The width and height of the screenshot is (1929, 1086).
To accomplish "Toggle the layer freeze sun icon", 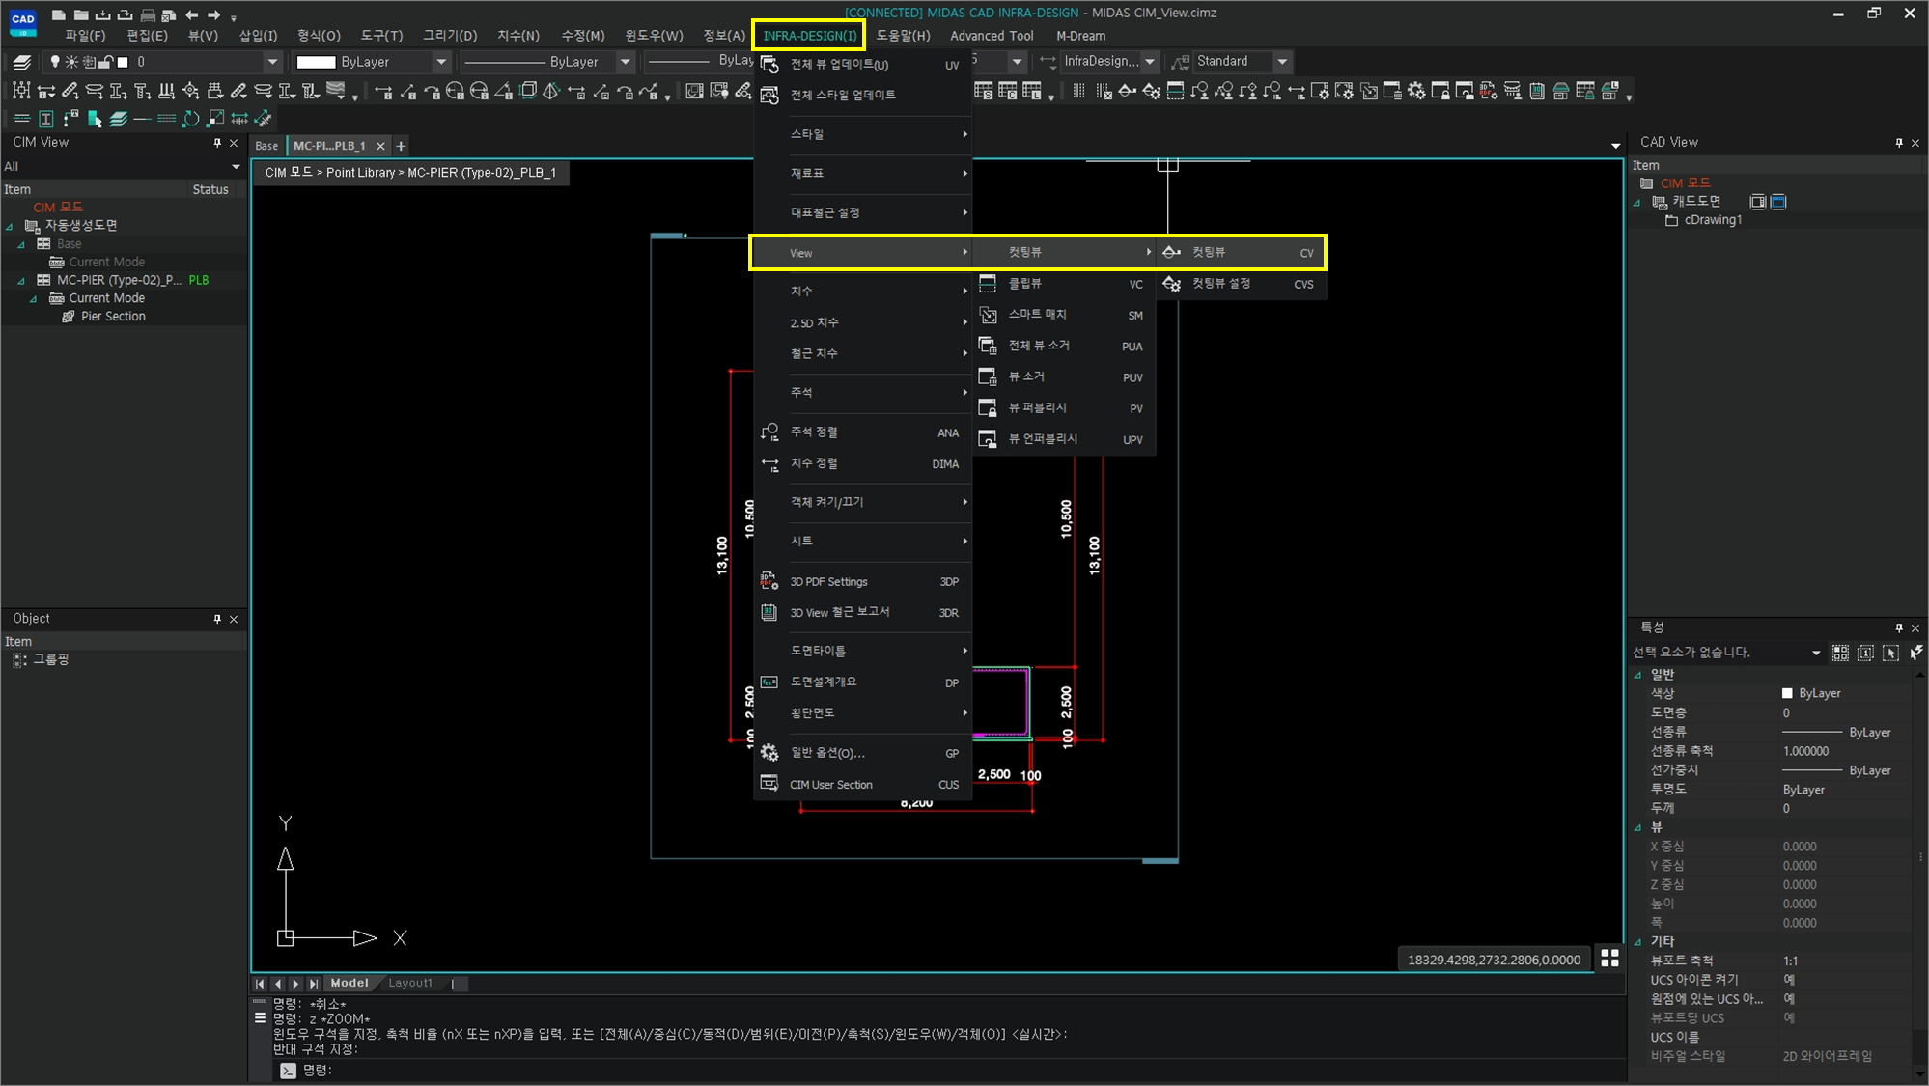I will pyautogui.click(x=71, y=62).
